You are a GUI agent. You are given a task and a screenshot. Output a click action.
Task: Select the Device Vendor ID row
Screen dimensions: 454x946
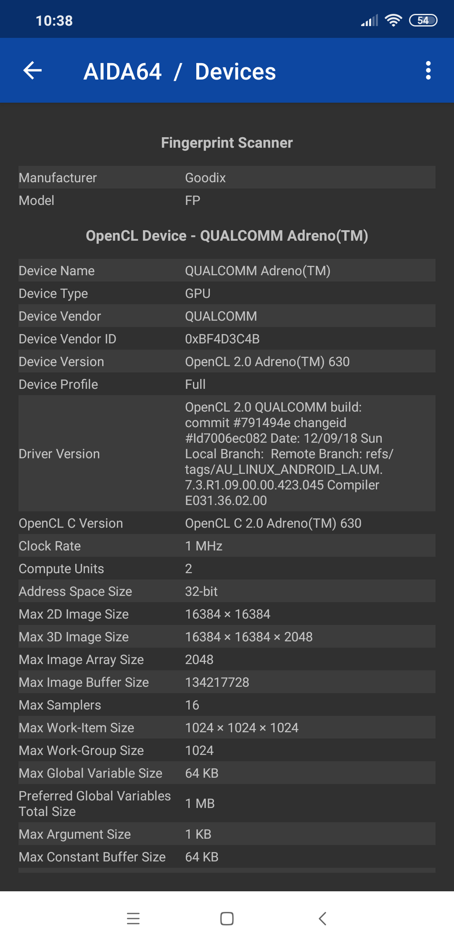(227, 339)
